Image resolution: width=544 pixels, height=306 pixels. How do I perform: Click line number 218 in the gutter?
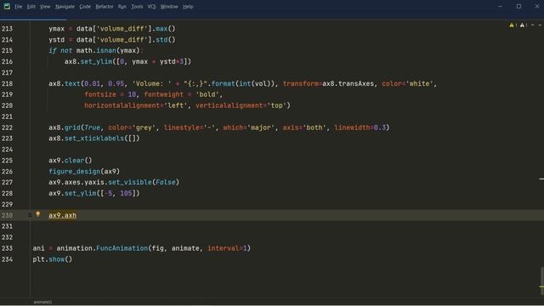tap(7, 83)
